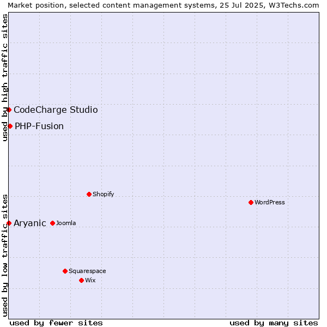327x327 pixels.
Task: Click the CodeCharge Studio red data point
Action: (x=9, y=110)
